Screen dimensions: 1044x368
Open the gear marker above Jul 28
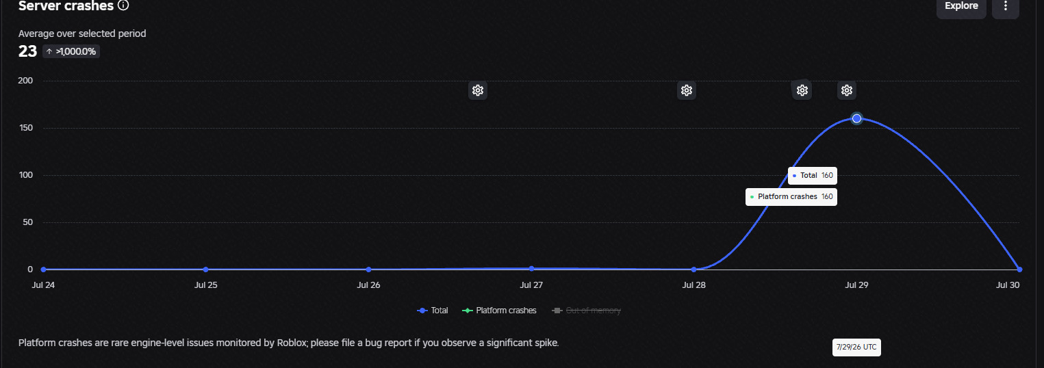pyautogui.click(x=687, y=90)
